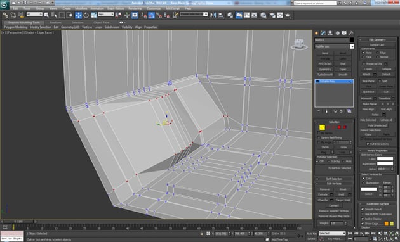400x242 pixels.
Task: Click the Target Weld button
Action: tap(343, 200)
